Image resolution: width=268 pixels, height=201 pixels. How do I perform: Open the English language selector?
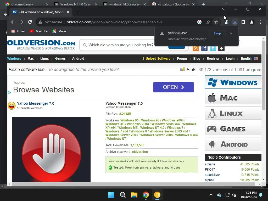249,58
